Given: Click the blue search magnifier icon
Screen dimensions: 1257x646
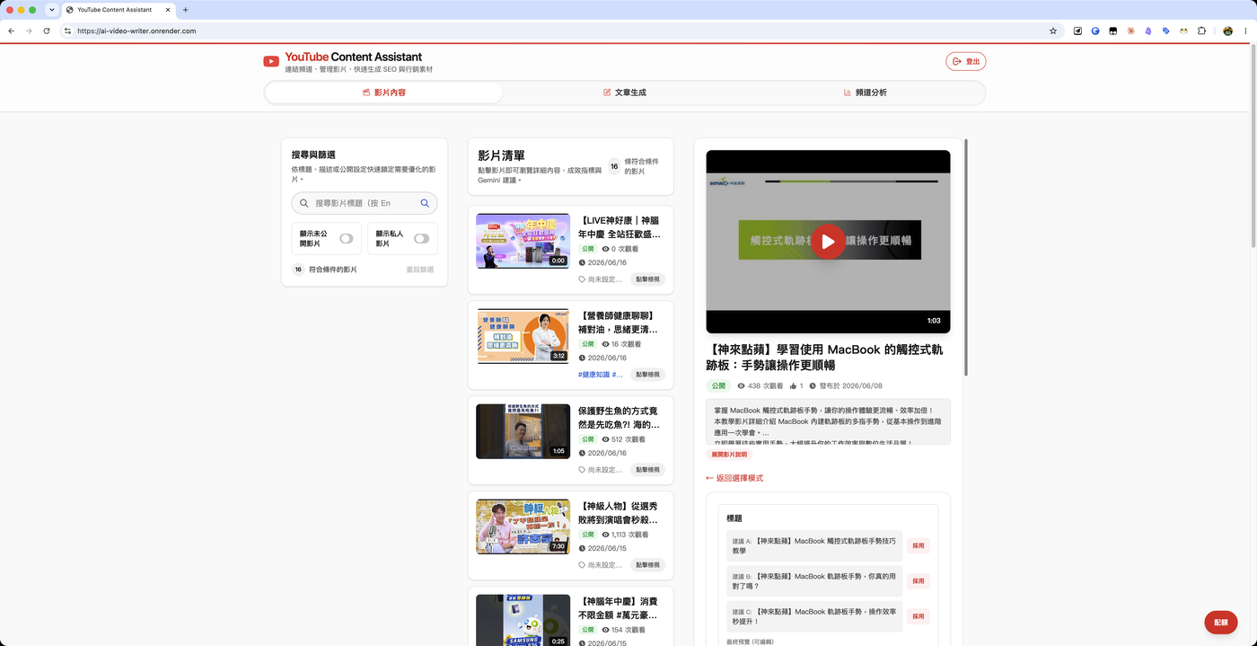Looking at the screenshot, I should [426, 203].
